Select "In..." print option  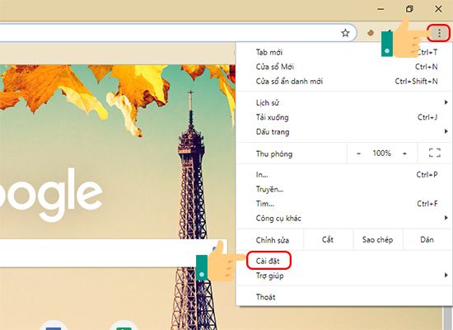343,175
